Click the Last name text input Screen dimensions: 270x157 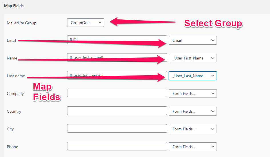tap(117, 75)
